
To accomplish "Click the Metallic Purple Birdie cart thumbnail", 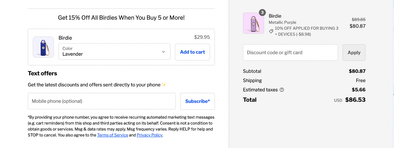I will pos(253,23).
